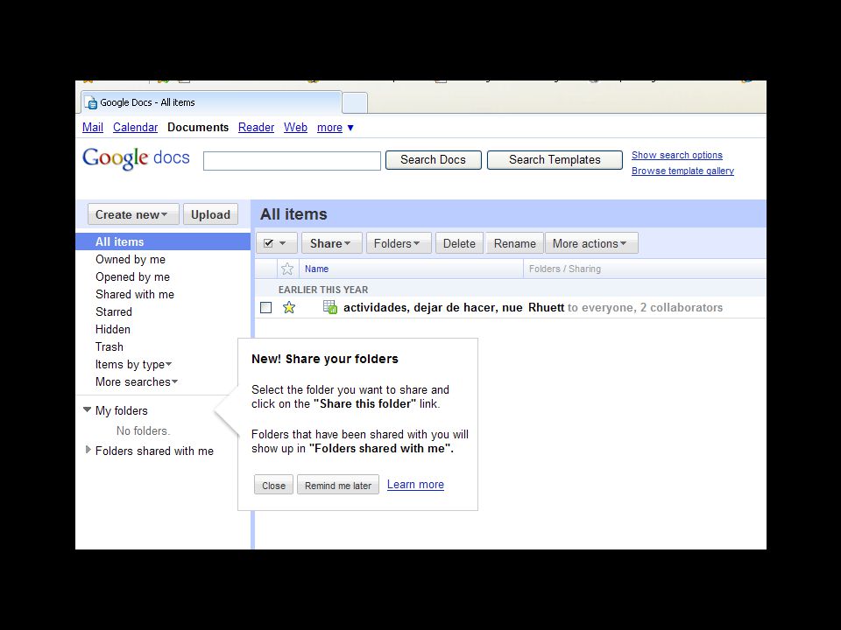The image size is (841, 630).
Task: Select All items in sidebar
Action: [163, 241]
